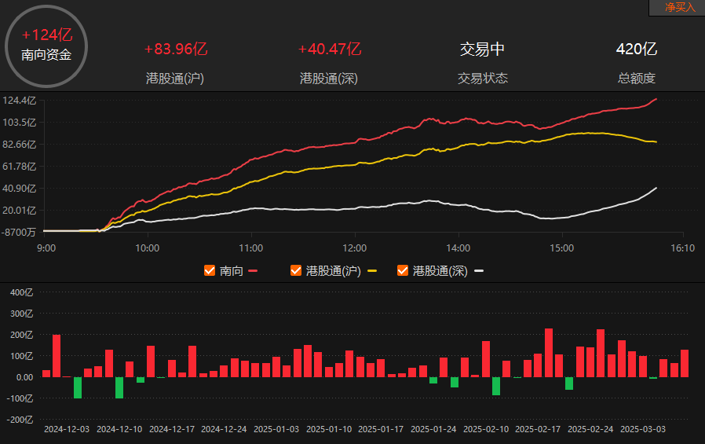
Task: Select the tallest red bar near 2025-02-17
Action: point(549,353)
